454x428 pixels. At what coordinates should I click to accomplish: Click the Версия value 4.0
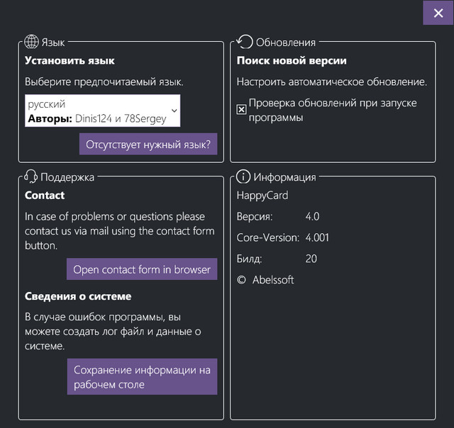point(313,216)
